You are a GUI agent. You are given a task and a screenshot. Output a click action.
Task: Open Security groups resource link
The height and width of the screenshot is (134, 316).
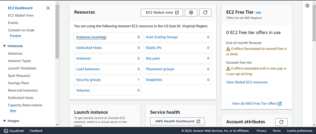88,80
